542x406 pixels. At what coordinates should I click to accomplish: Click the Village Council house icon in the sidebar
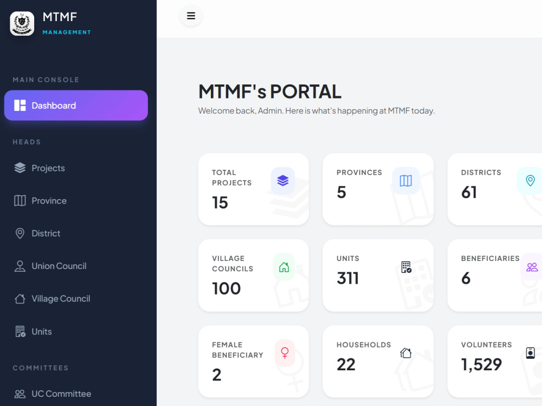(20, 299)
